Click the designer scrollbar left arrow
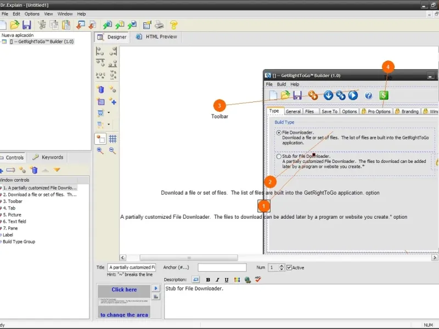Viewport: 439px width, 329px height. [122, 258]
